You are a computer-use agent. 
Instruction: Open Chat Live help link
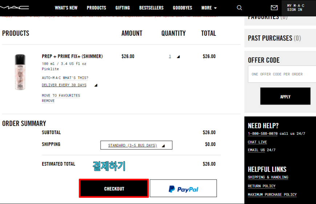tap(258, 142)
